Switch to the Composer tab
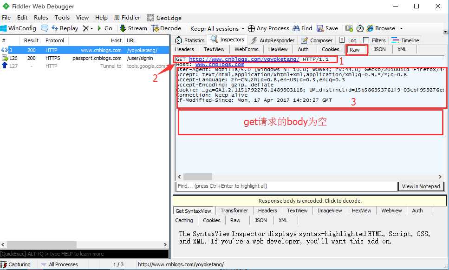The image size is (449, 270). (x=316, y=40)
